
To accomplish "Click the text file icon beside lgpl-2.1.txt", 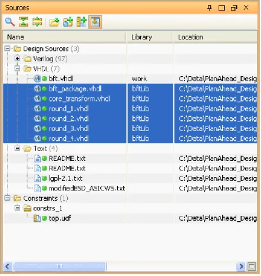I will (x=37, y=179).
